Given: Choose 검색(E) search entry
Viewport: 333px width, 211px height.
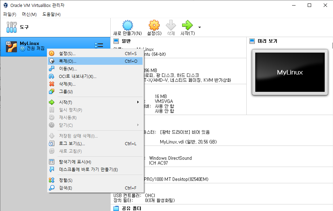Looking at the screenshot, I should [95, 188].
